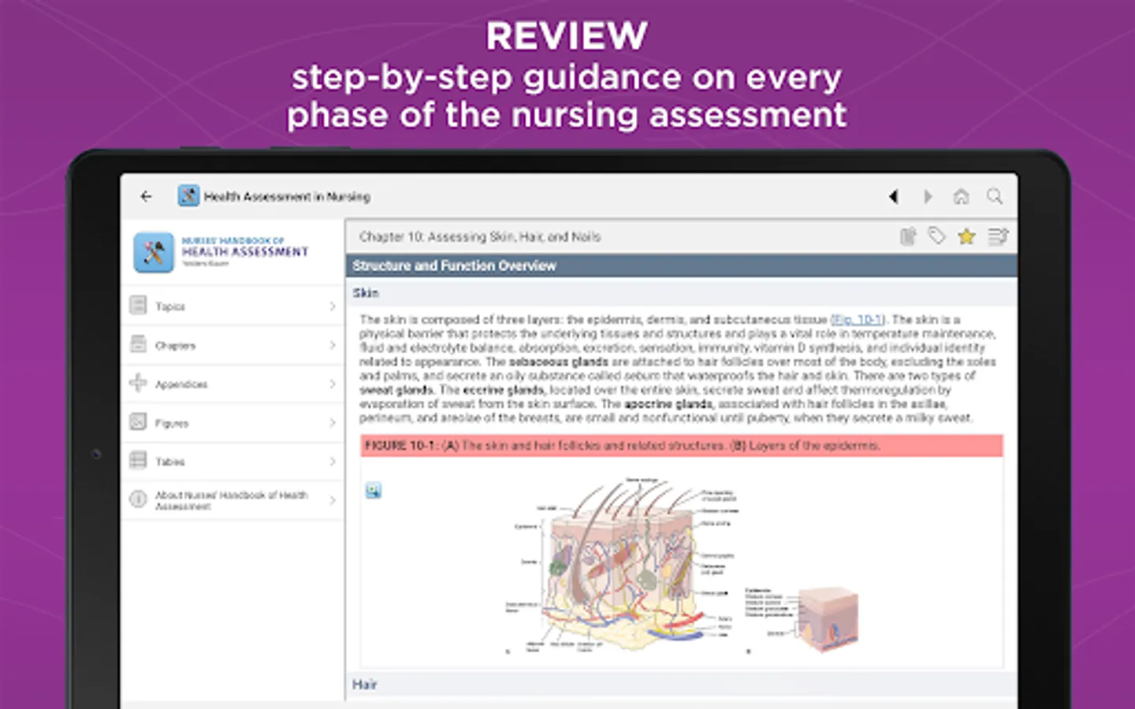Expand the About row chevron

pyautogui.click(x=332, y=500)
